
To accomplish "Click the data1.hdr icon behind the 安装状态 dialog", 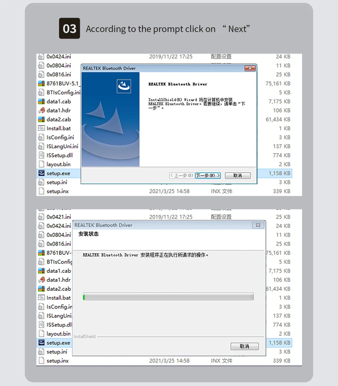I will coord(41,280).
